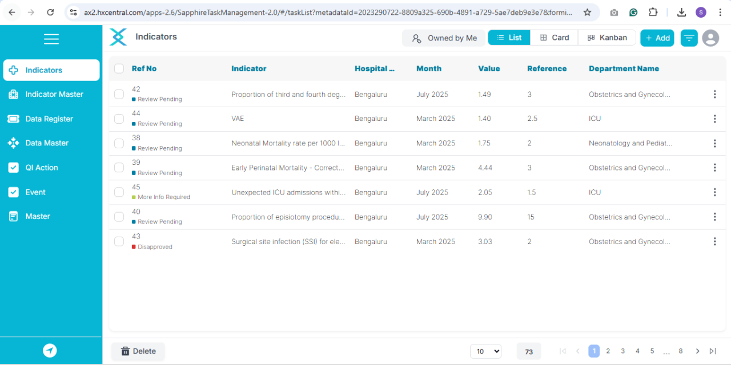Open three-dot options for Ref No 45
Image resolution: width=731 pixels, height=365 pixels.
pos(714,192)
